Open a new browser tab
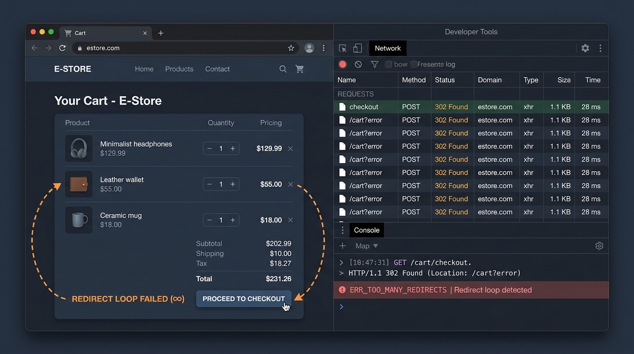The width and height of the screenshot is (634, 354). (161, 33)
